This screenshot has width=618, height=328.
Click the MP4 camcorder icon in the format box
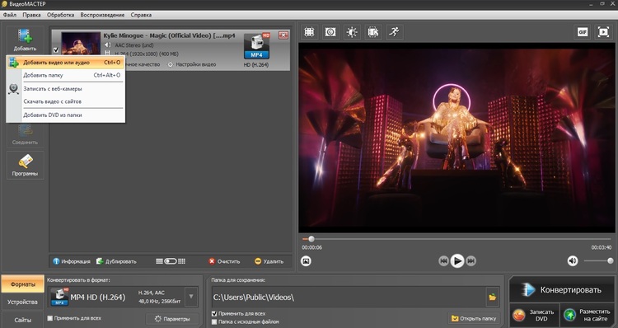59,297
